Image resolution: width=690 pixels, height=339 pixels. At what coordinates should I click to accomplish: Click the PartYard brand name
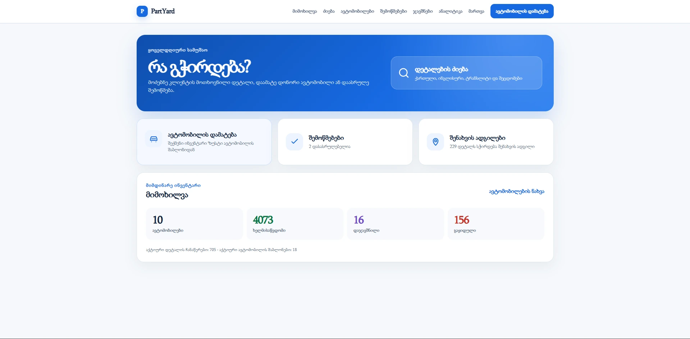163,11
